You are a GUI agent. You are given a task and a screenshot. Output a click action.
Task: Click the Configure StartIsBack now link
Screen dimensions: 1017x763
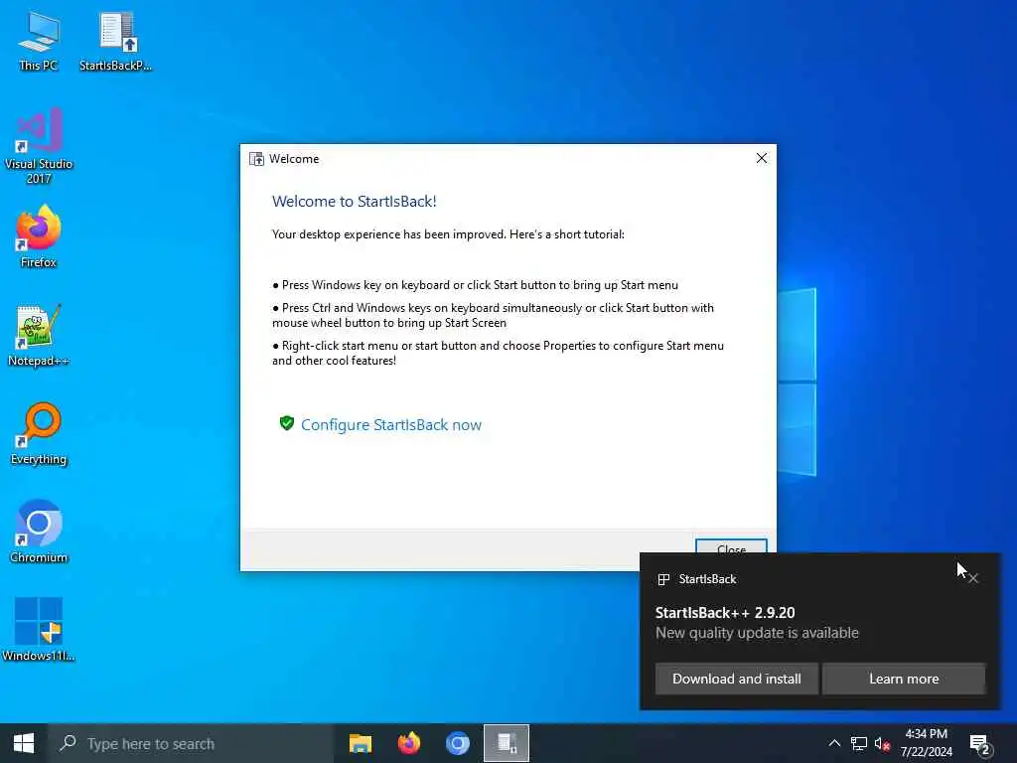click(x=391, y=425)
